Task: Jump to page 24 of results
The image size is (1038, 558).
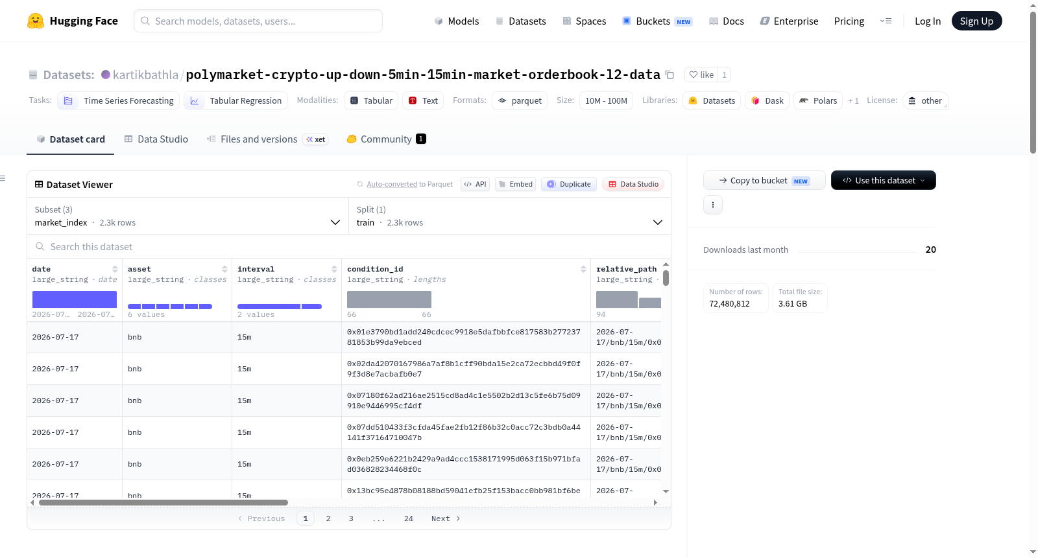Action: point(409,518)
